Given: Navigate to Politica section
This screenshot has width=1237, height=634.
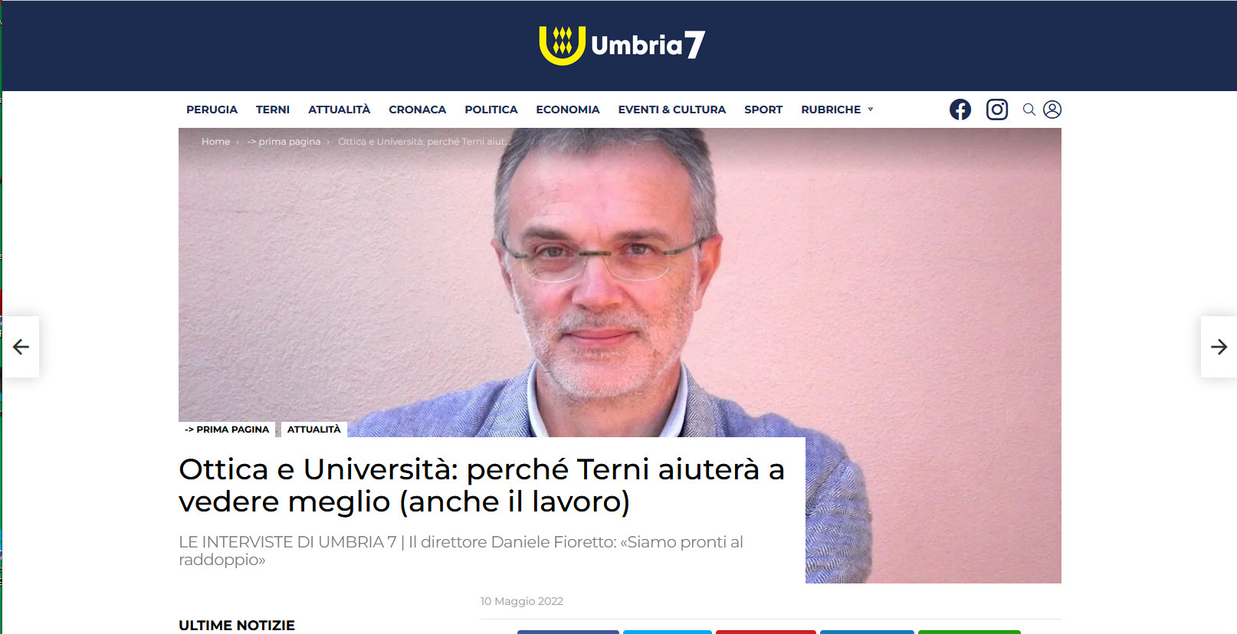Looking at the screenshot, I should coord(491,109).
